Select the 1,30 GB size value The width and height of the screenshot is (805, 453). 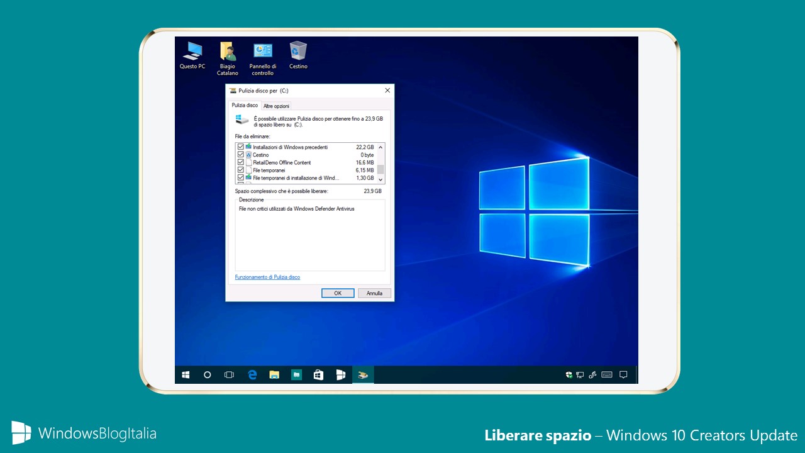tap(365, 178)
